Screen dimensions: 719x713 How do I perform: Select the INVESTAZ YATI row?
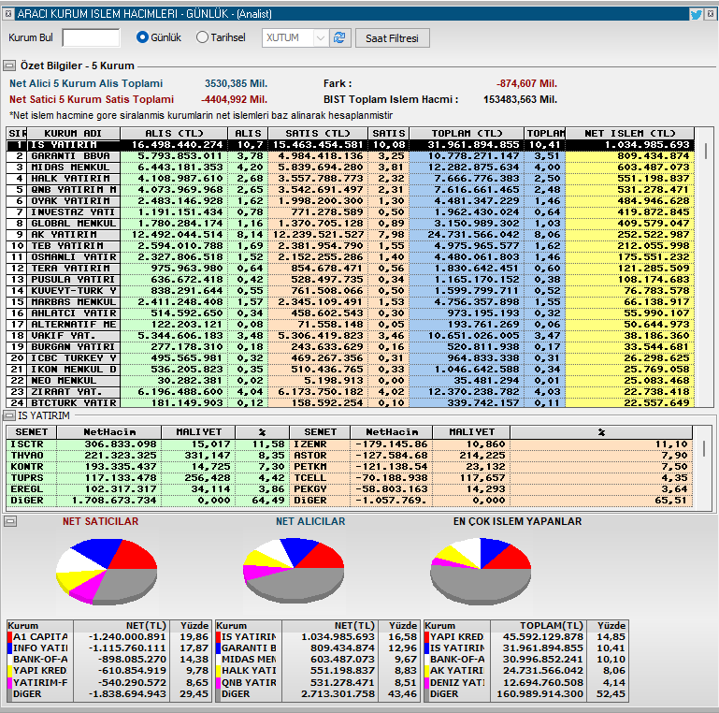coord(351,212)
